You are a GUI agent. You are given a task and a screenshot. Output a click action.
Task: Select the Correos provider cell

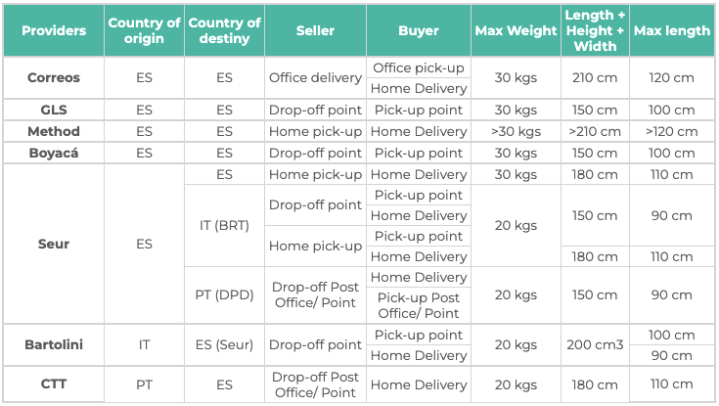54,77
